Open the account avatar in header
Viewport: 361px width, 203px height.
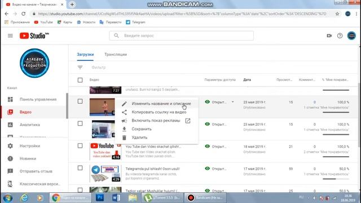click(x=351, y=36)
